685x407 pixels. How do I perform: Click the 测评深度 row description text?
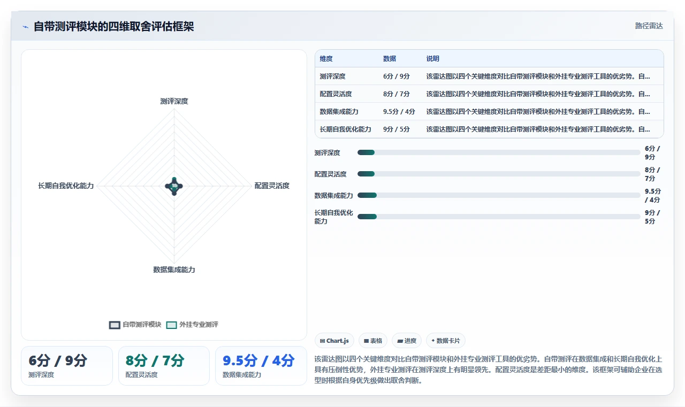pyautogui.click(x=538, y=76)
